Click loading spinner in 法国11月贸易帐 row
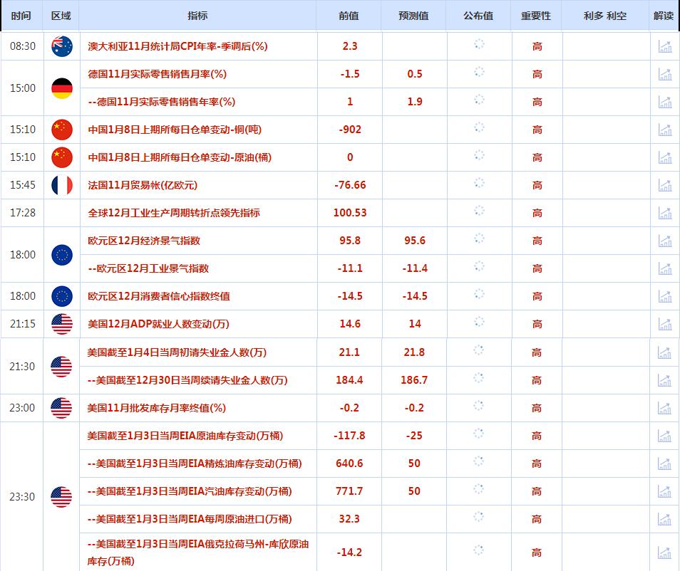680x571 pixels. click(x=479, y=183)
